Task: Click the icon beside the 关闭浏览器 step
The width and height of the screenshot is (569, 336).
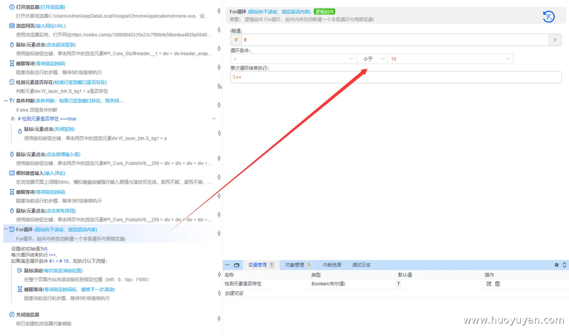Action: coord(12,315)
